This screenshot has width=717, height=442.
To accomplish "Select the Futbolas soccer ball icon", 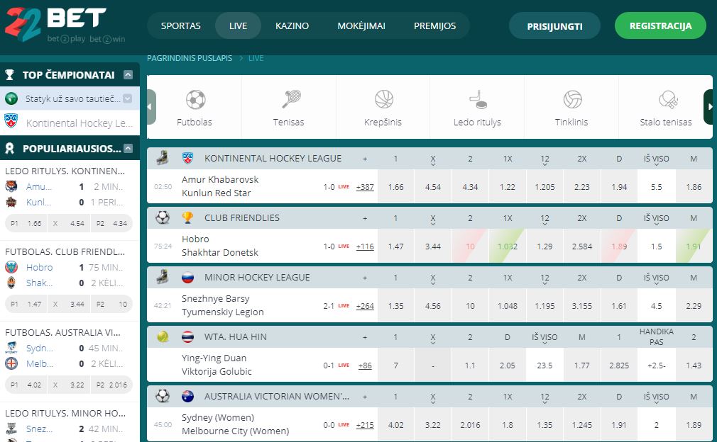I will click(x=196, y=99).
